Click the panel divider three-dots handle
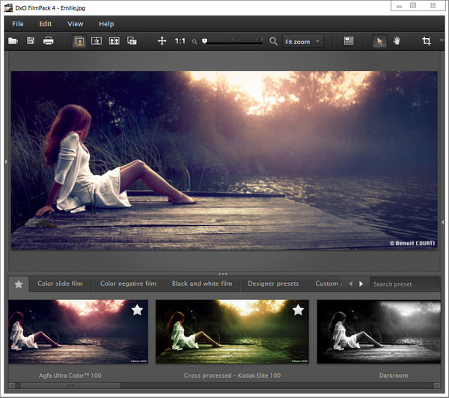This screenshot has height=398, width=449. pyautogui.click(x=223, y=274)
